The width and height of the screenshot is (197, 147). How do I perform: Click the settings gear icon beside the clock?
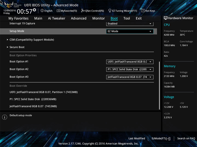pyautogui.click(x=34, y=10)
